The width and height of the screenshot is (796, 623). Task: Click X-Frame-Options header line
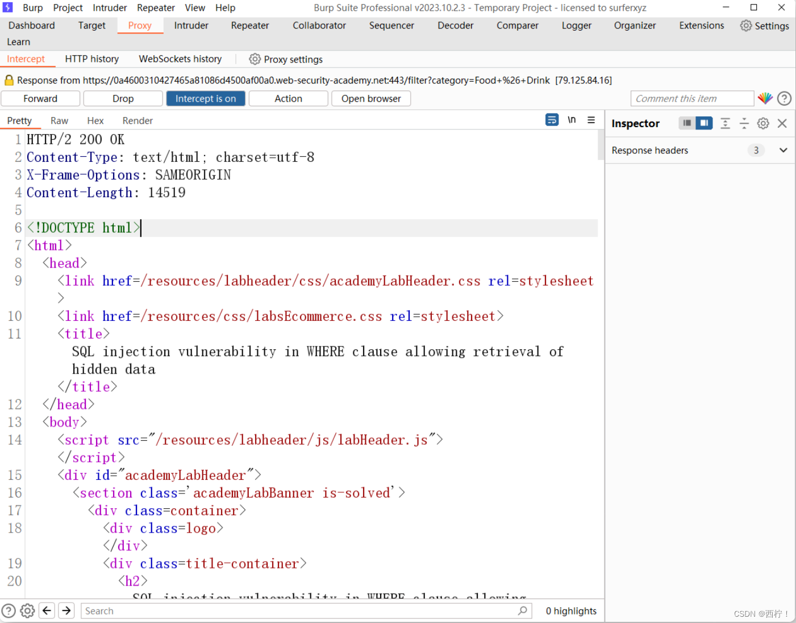click(129, 175)
